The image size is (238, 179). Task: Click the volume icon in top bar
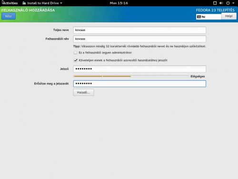[x=221, y=3]
